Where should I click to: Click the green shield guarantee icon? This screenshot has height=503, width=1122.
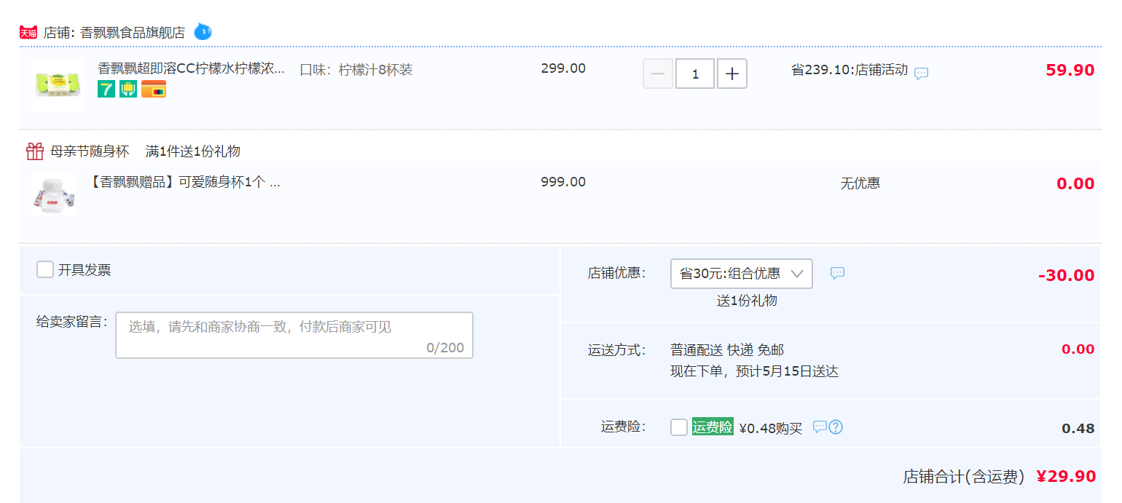[128, 89]
